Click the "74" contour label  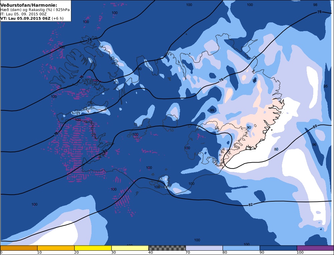pos(90,40)
